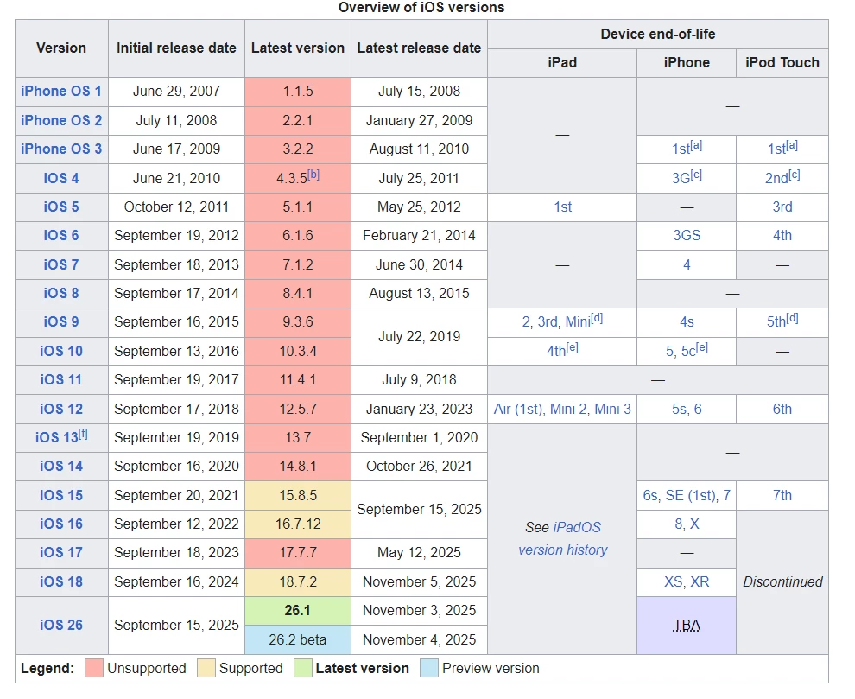Open the iOS 6 version link

pyautogui.click(x=61, y=235)
